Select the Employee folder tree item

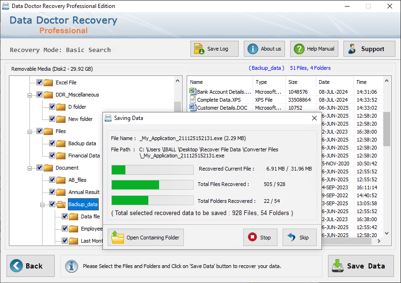92,229
